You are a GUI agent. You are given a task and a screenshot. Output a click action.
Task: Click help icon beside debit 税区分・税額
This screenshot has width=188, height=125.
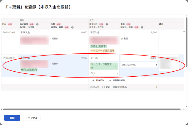pos(72,27)
